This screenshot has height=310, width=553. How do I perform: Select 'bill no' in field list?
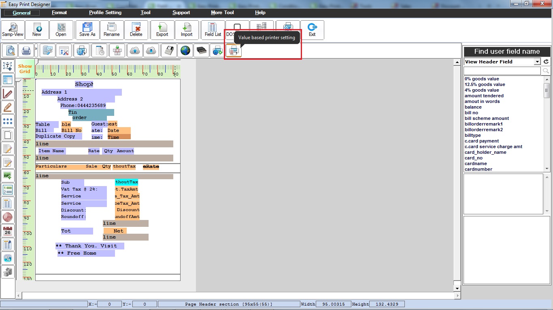(471, 113)
